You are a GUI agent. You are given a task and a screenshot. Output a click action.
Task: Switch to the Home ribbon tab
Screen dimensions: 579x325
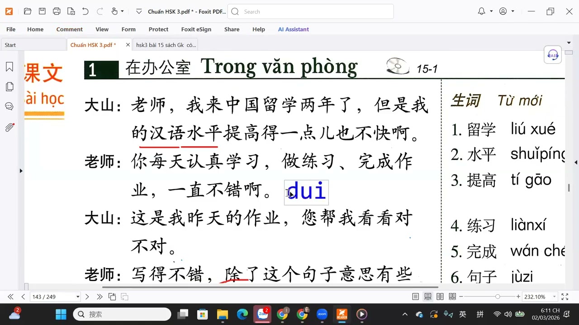[35, 29]
